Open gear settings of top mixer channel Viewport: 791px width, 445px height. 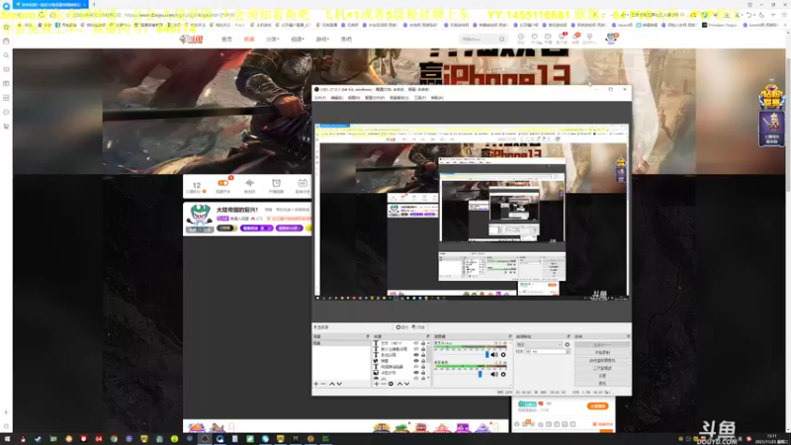click(x=503, y=355)
